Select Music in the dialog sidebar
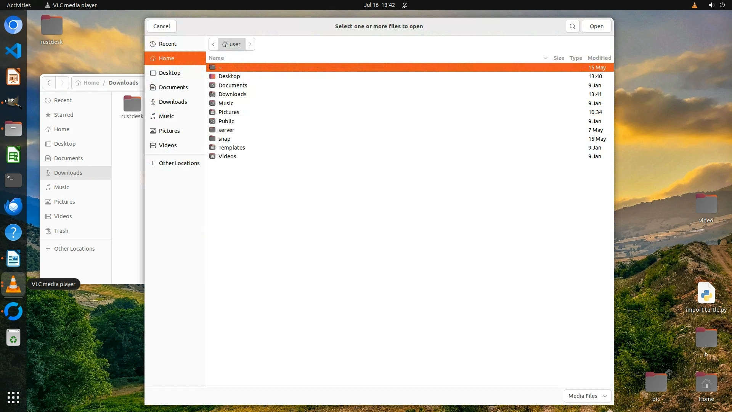The height and width of the screenshot is (412, 732). coord(166,116)
